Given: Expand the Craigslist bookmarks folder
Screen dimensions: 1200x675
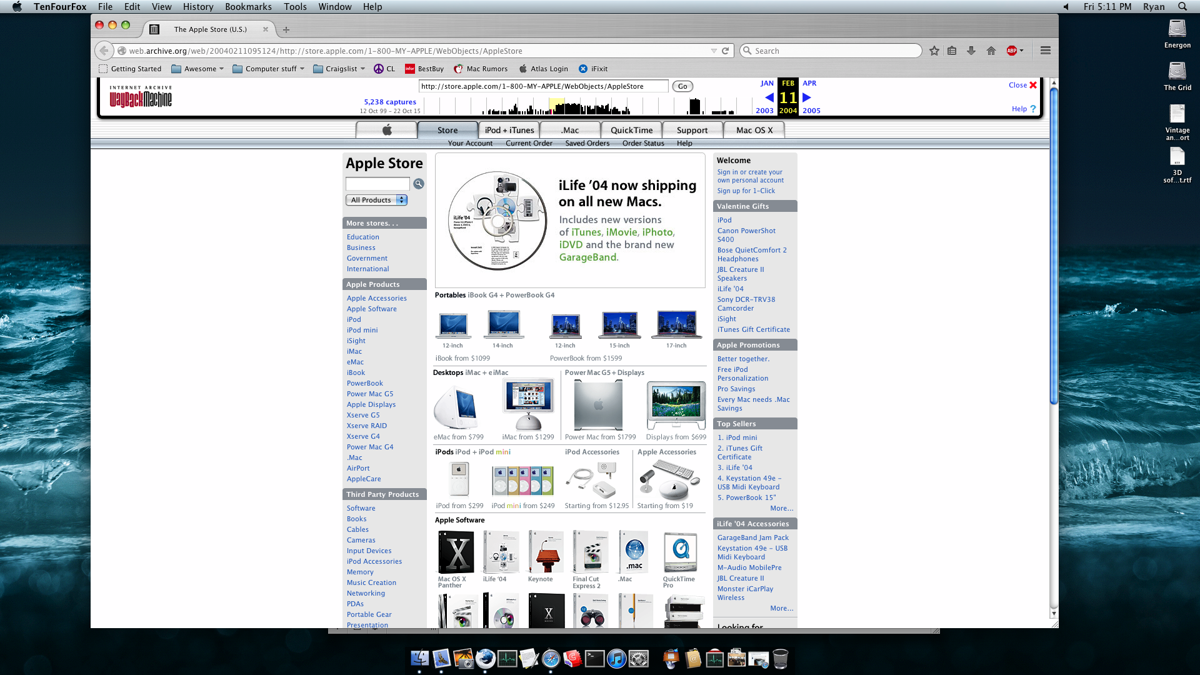Looking at the screenshot, I should pos(339,69).
